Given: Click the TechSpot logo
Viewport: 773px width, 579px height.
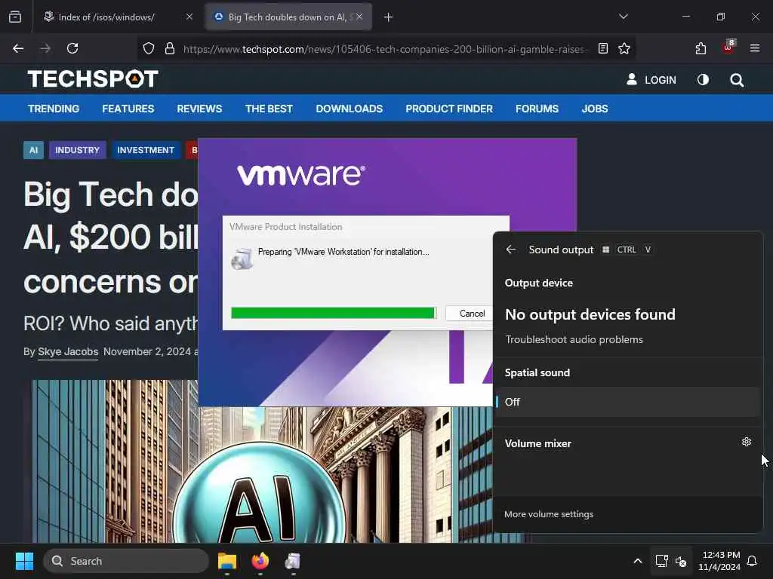Looking at the screenshot, I should pyautogui.click(x=93, y=78).
